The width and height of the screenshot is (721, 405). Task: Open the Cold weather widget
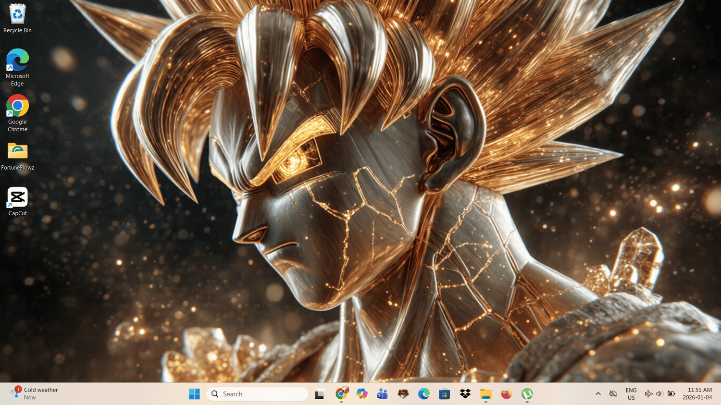click(34, 394)
